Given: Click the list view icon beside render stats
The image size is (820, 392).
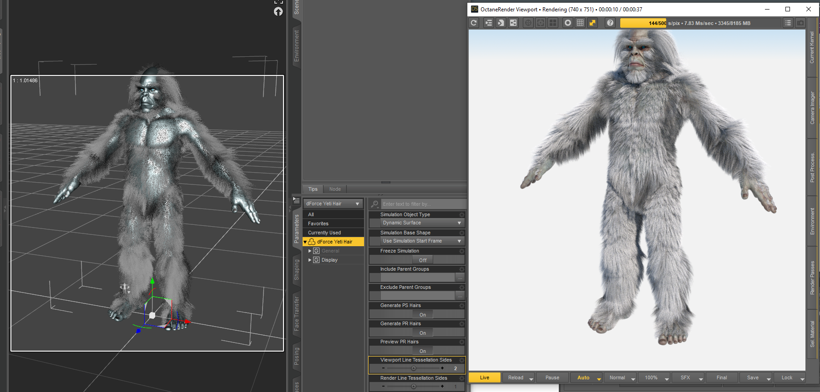Looking at the screenshot, I should coord(788,23).
